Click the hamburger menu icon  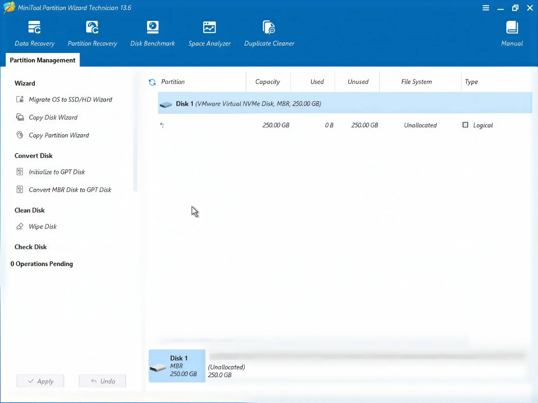(x=486, y=8)
